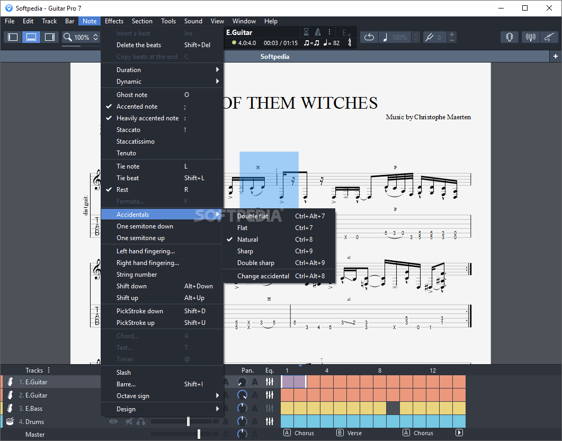Image resolution: width=562 pixels, height=441 pixels.
Task: Toggle the metronome icon
Action: pos(318,32)
